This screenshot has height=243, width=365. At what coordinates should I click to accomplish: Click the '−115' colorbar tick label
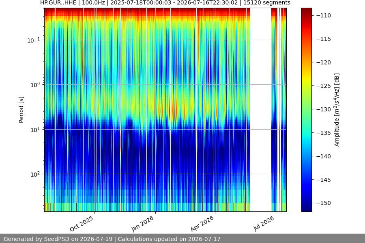324,39
